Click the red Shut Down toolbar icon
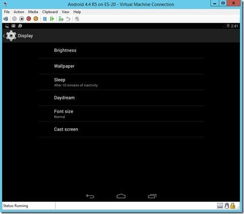 coord(29,19)
